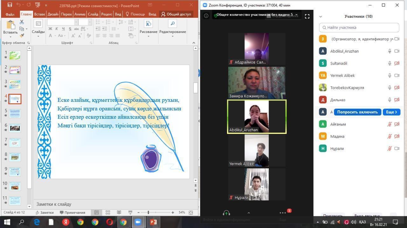Open Zoom from the Windows taskbar
The image size is (407, 228).
click(138, 222)
